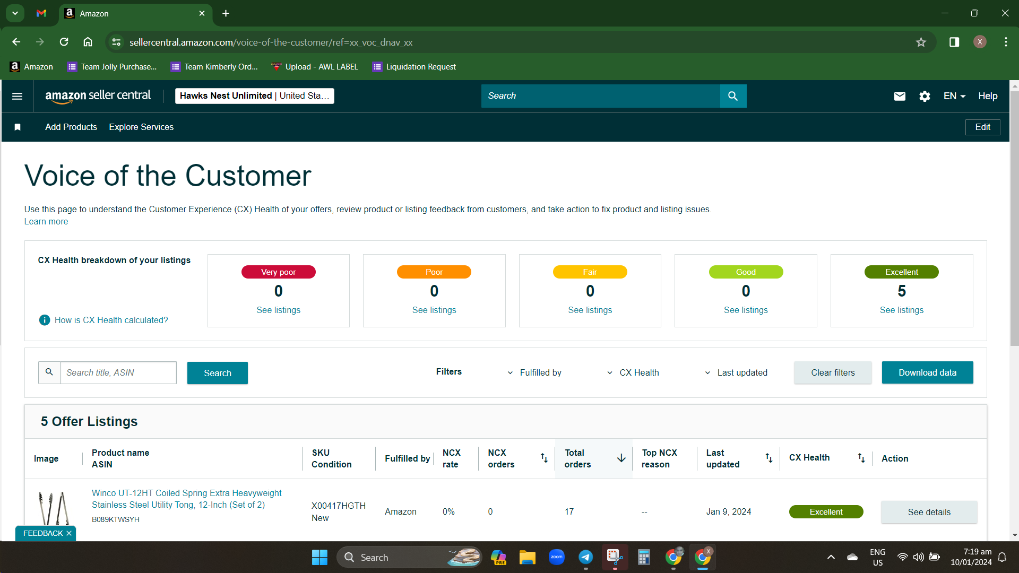The image size is (1019, 573).
Task: Click the teal Search button
Action: click(218, 373)
